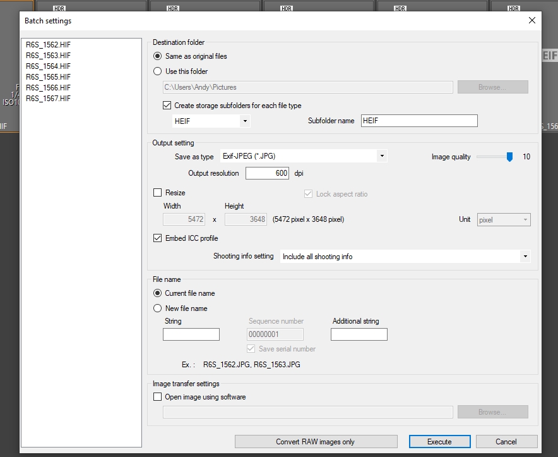Expand the Shooting info setting dropdown
This screenshot has height=457, width=558.
[x=525, y=256]
